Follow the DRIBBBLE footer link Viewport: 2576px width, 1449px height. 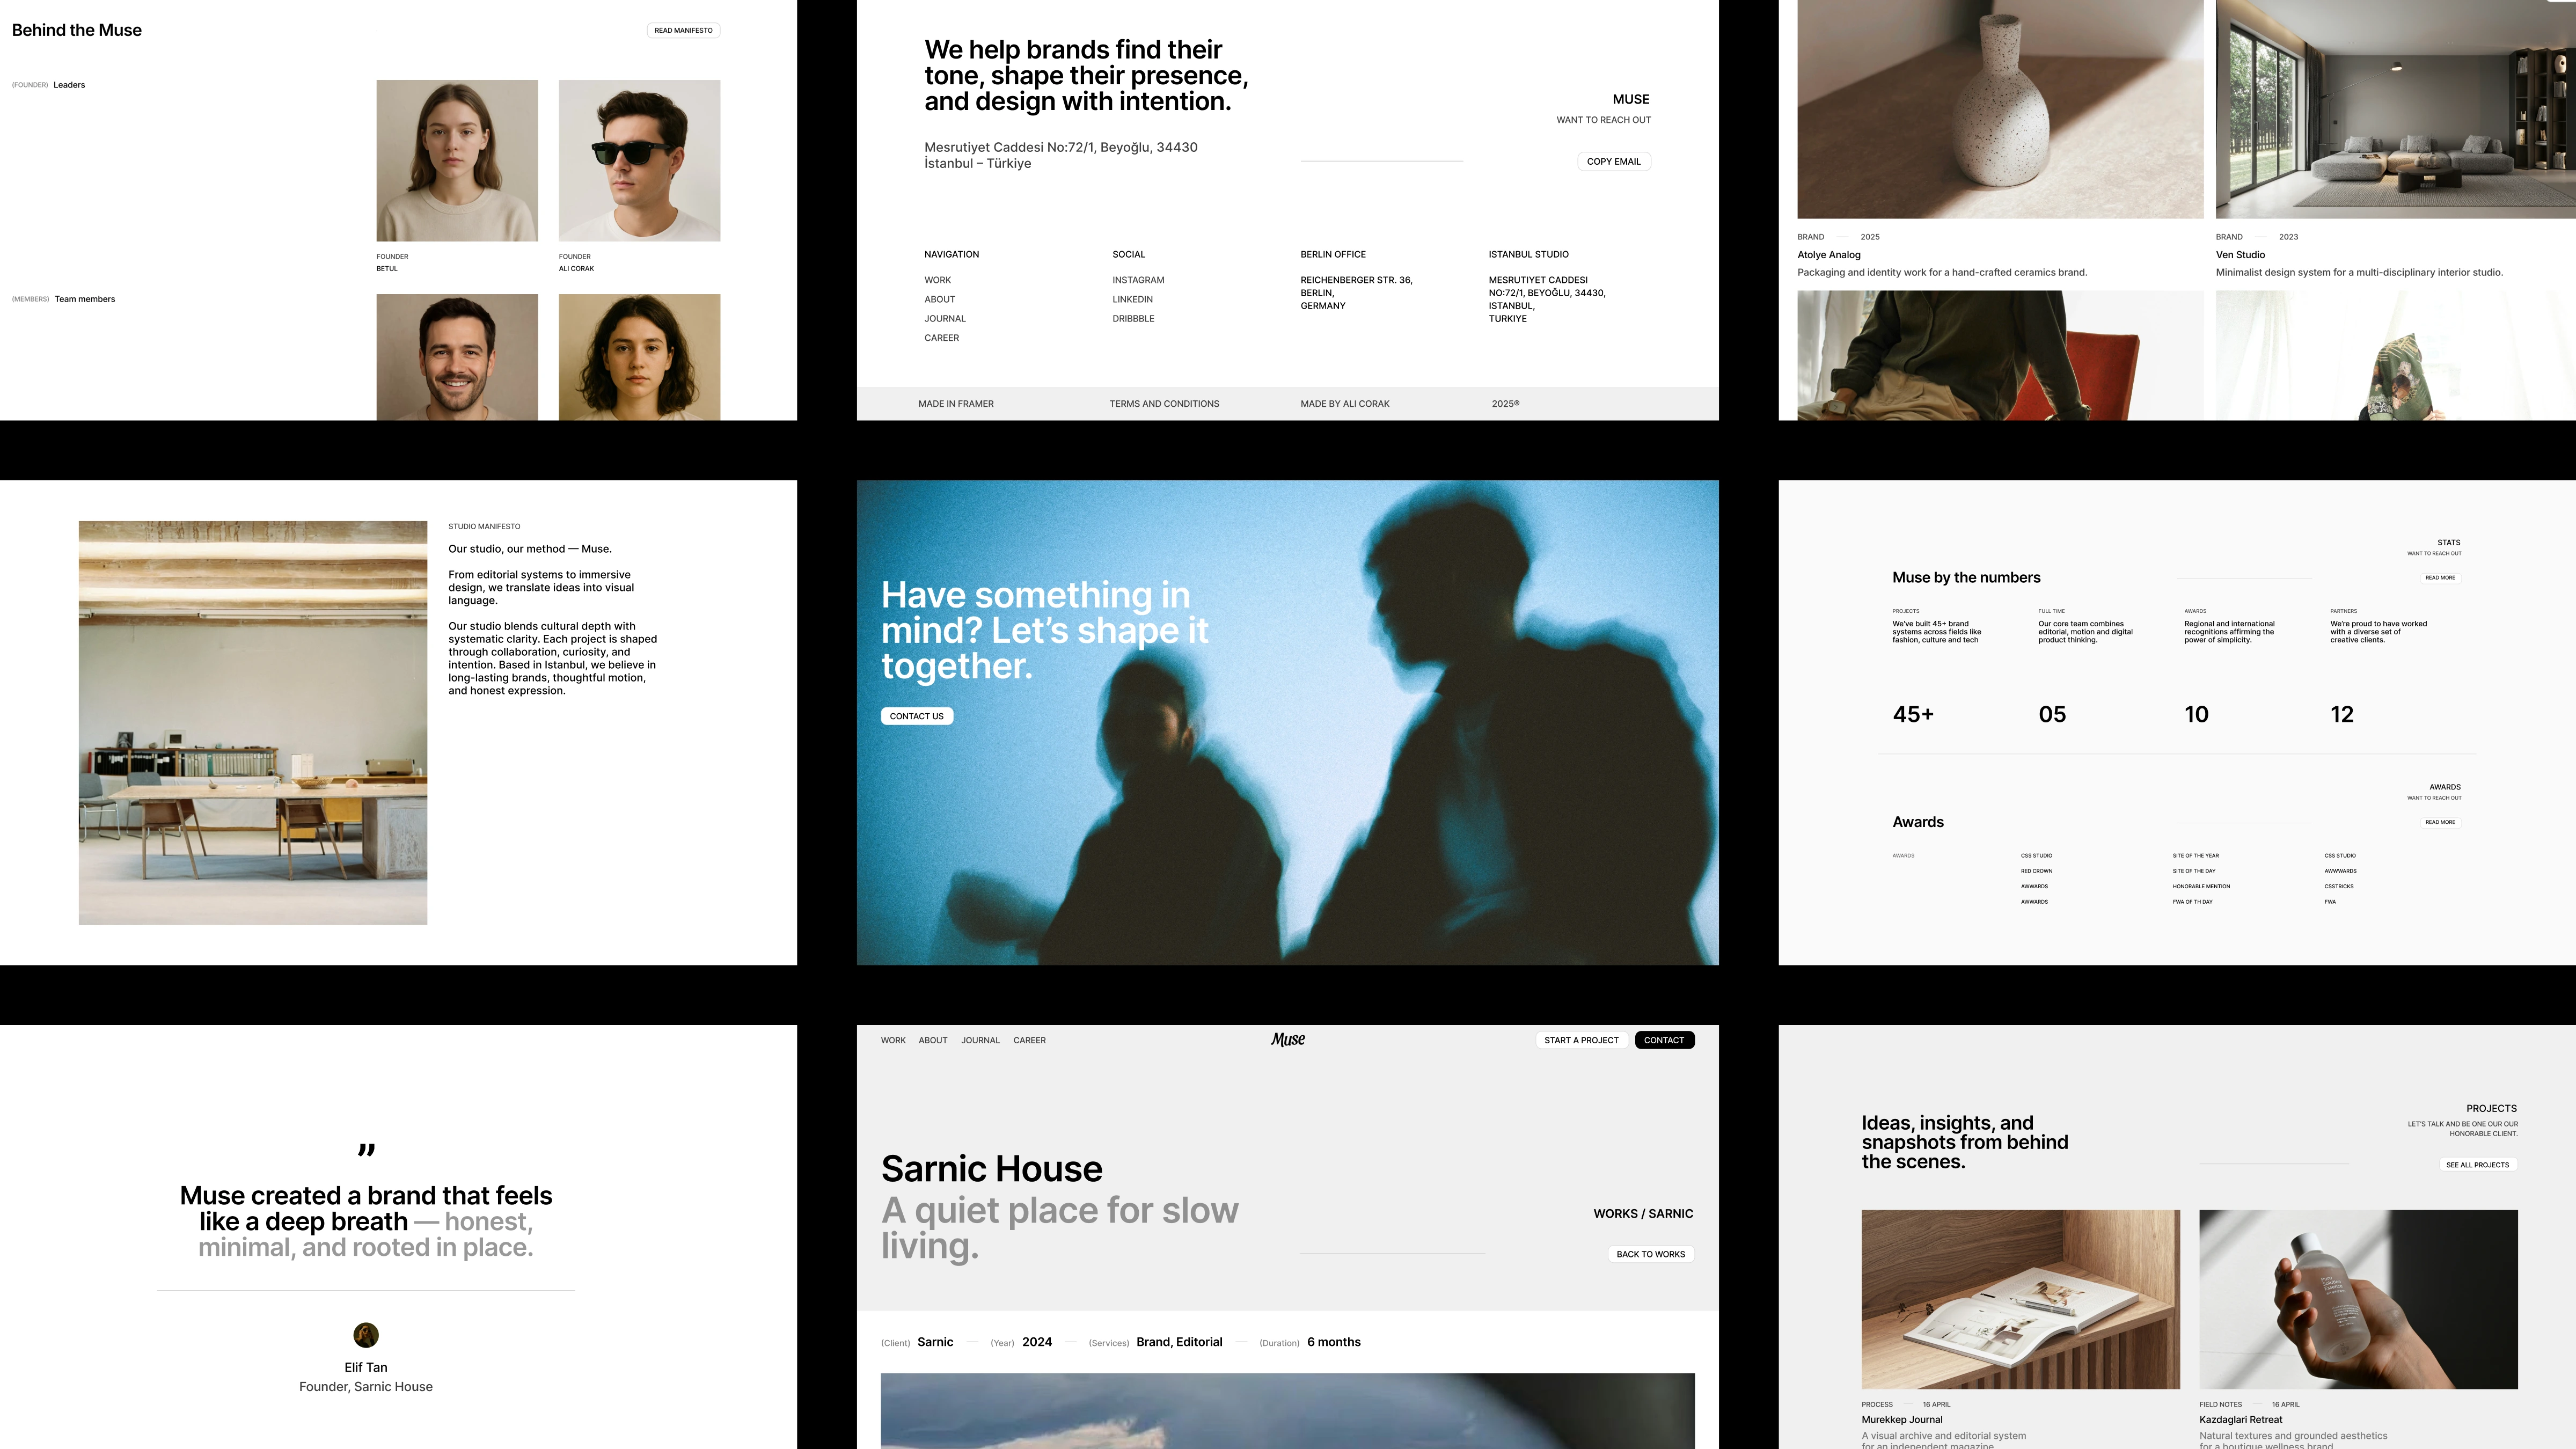(x=1133, y=319)
